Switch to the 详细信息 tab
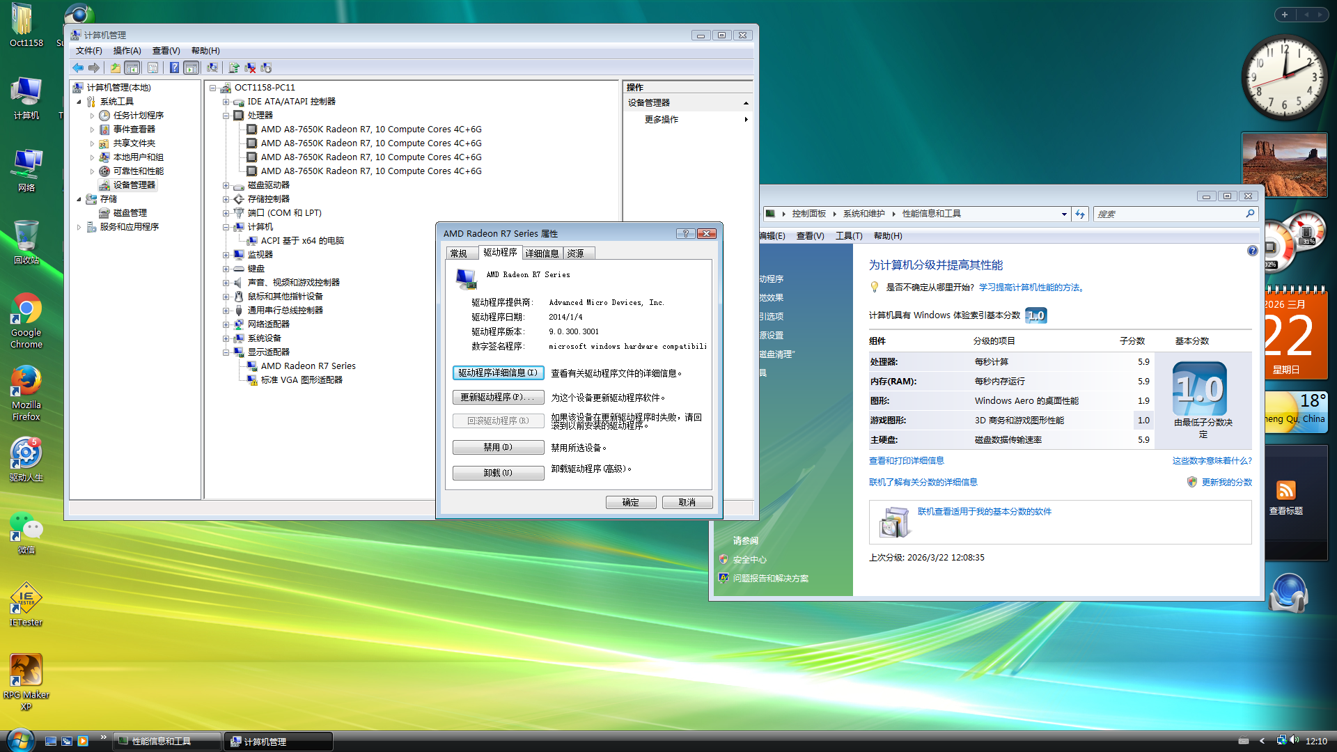This screenshot has width=1337, height=752. pos(542,253)
